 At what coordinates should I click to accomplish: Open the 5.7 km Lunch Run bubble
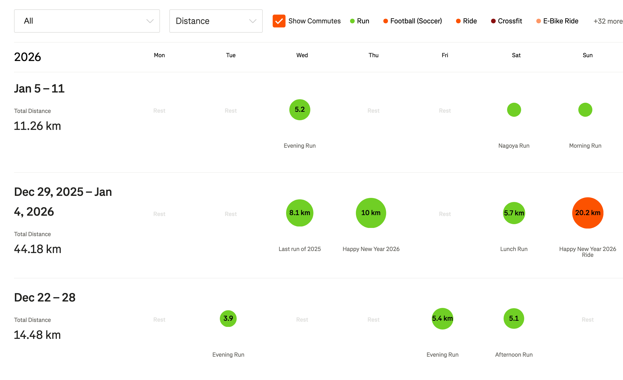(514, 213)
